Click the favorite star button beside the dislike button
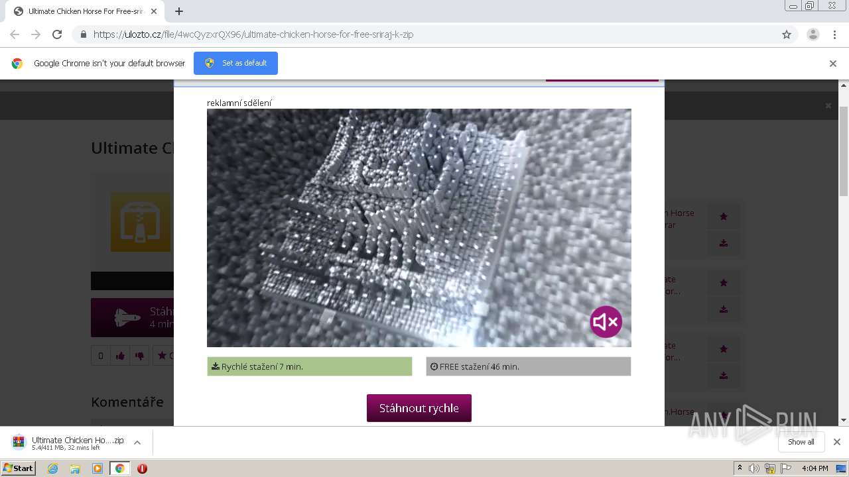Image resolution: width=849 pixels, height=477 pixels. click(163, 356)
